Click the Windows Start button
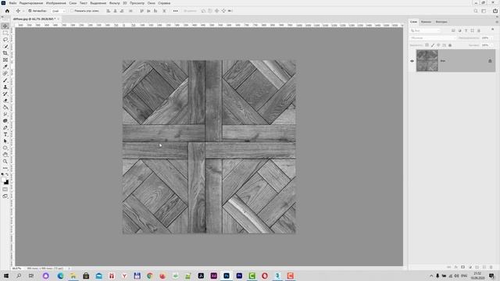Image resolution: width=500 pixels, height=281 pixels. coord(6,276)
